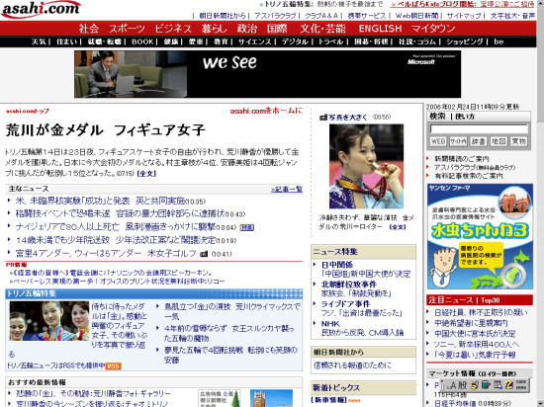
Task: Open the サイエンス link in black sub-navigation
Action: pyautogui.click(x=254, y=41)
